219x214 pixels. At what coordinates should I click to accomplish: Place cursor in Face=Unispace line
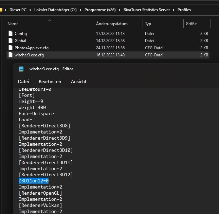pos(36,113)
